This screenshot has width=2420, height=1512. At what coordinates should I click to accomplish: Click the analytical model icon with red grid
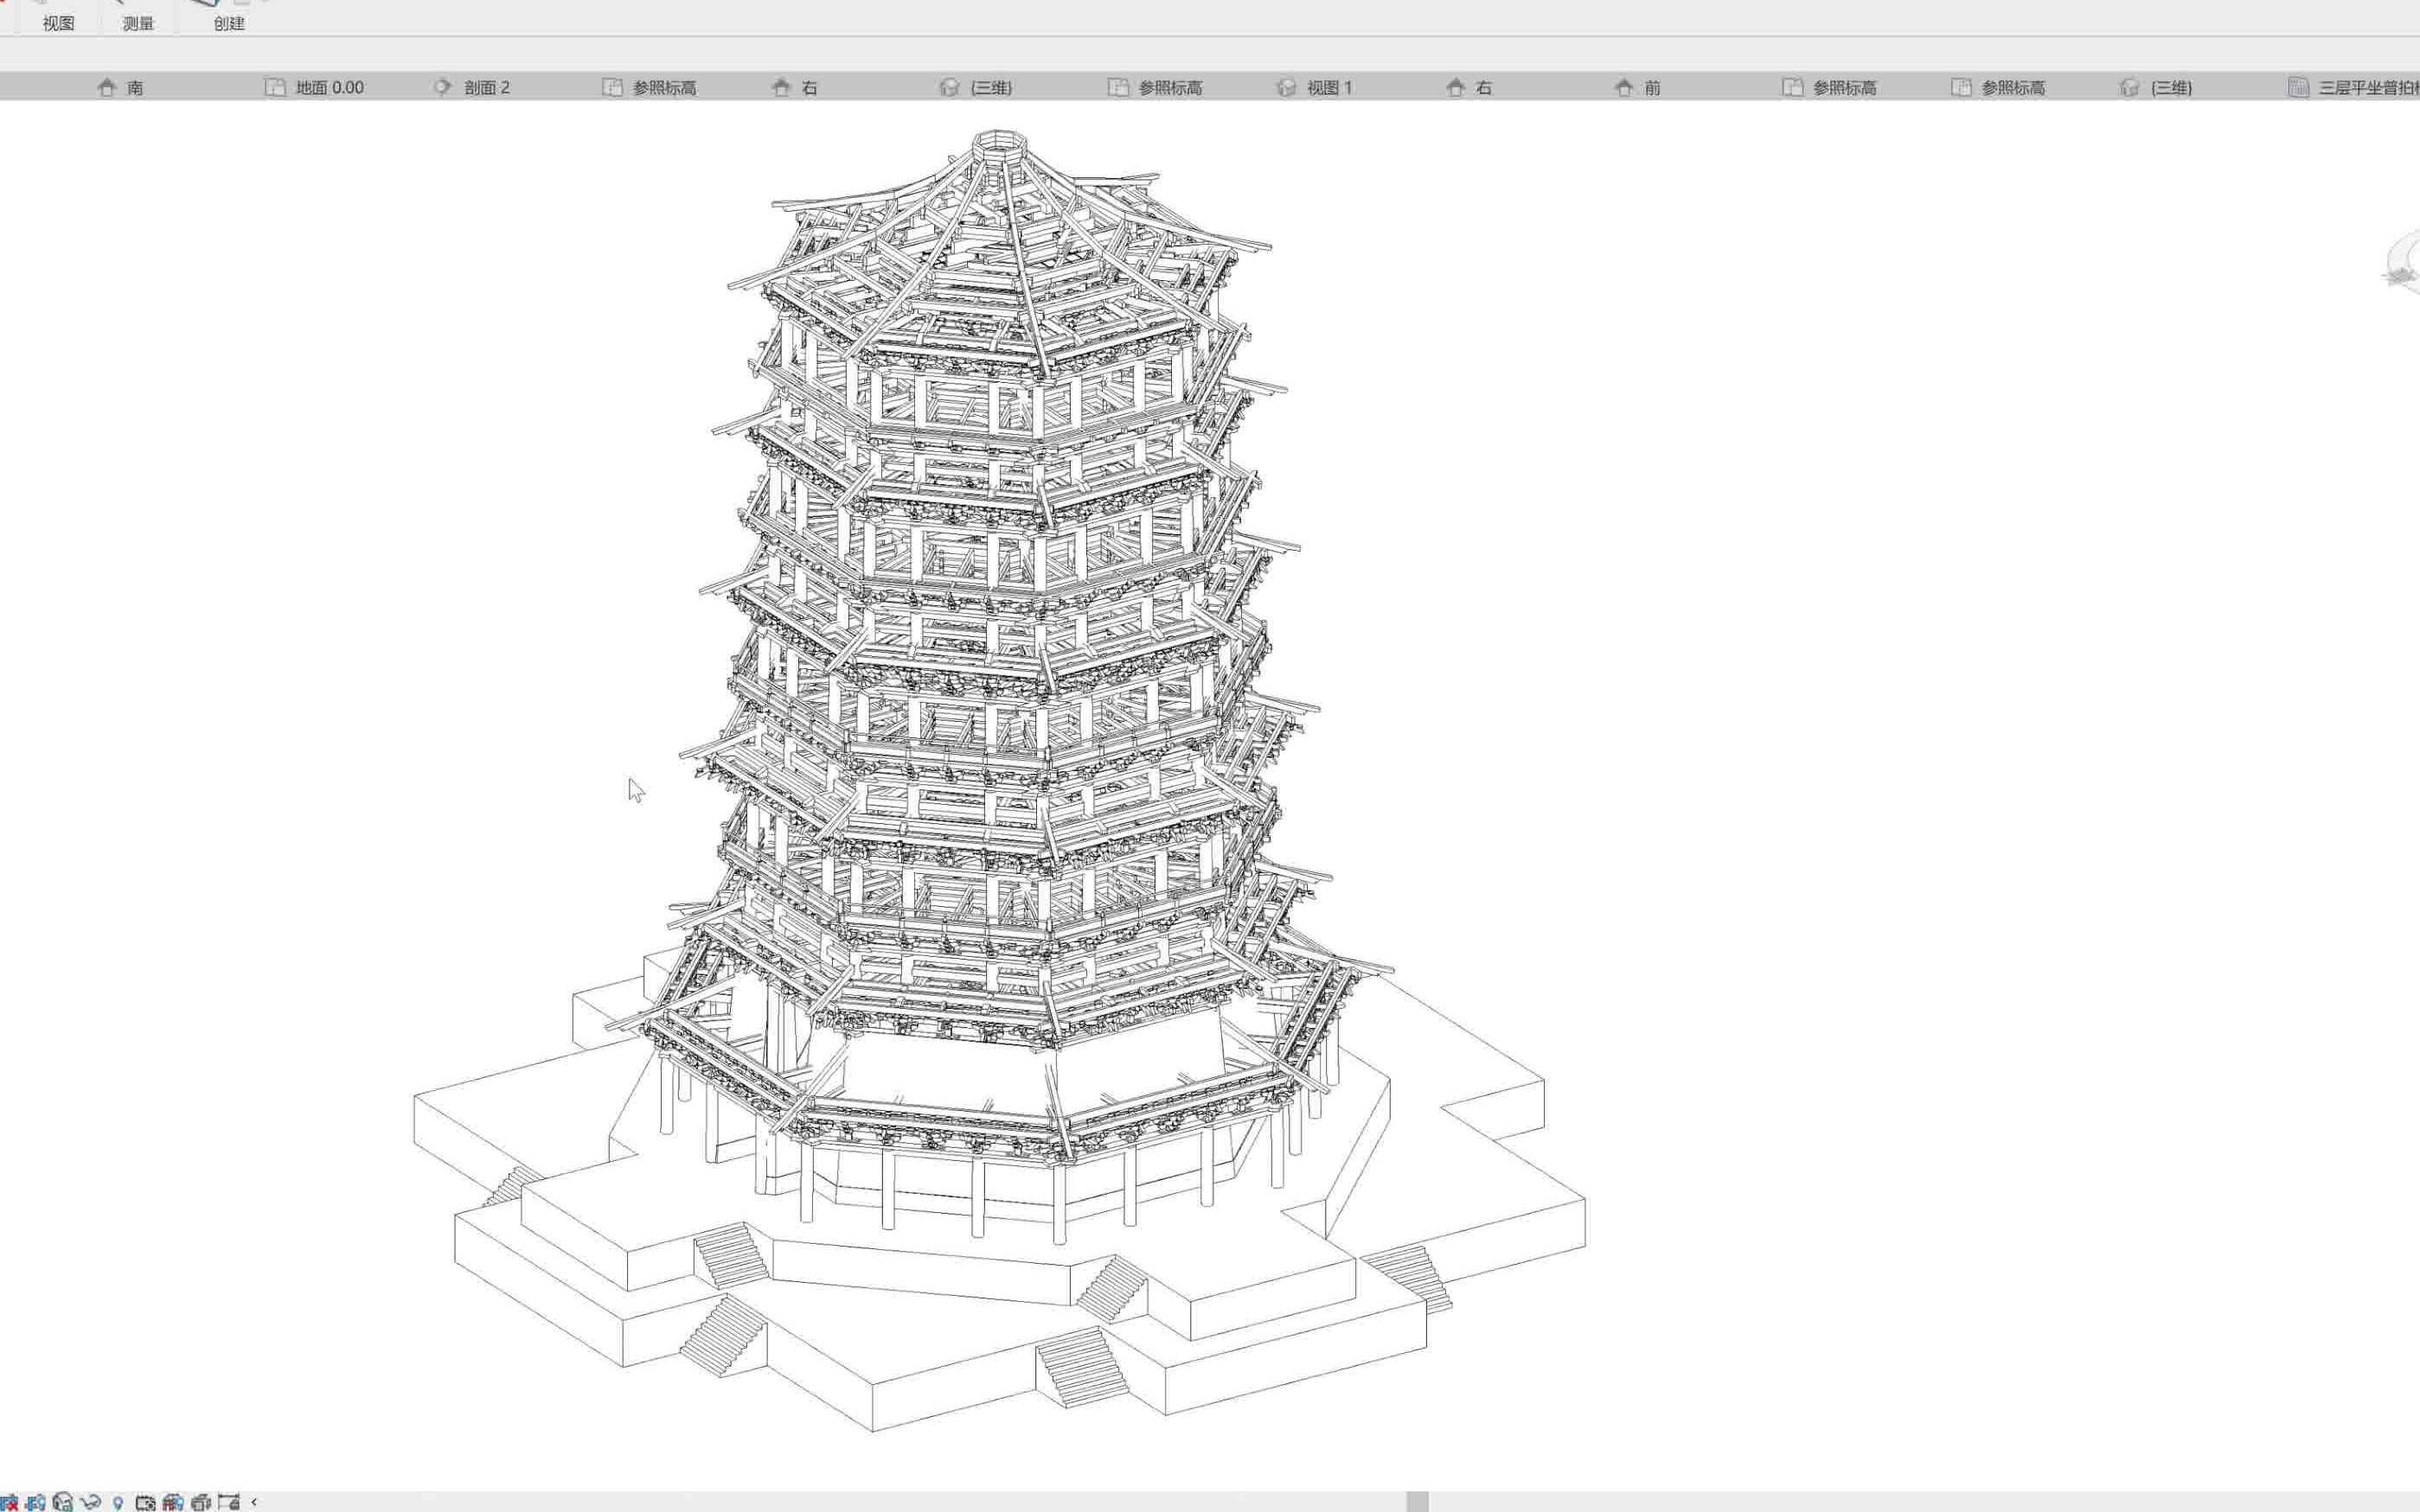[172, 1502]
